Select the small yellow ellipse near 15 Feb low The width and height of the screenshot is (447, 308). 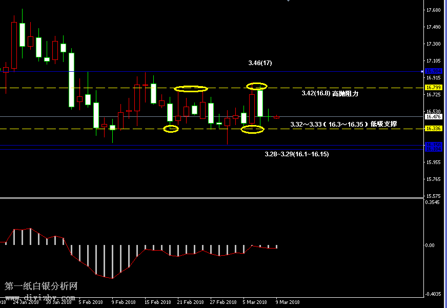click(x=171, y=129)
